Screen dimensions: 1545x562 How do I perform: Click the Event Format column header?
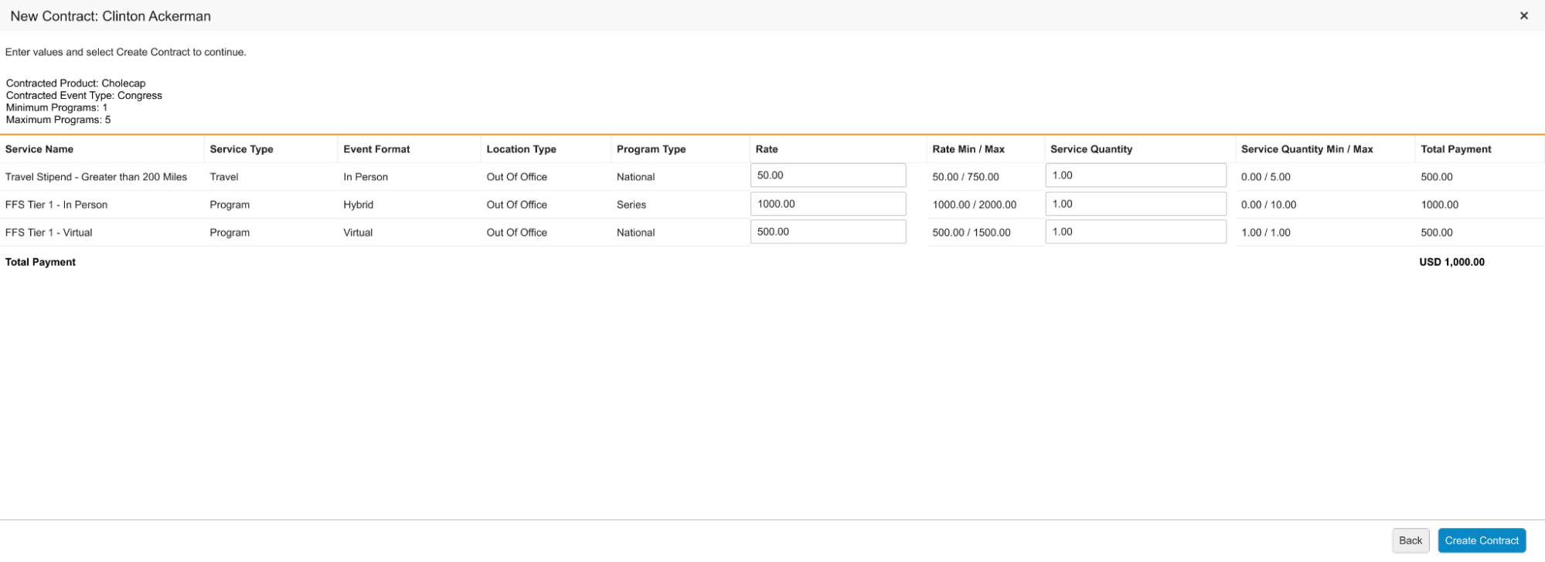(x=376, y=149)
